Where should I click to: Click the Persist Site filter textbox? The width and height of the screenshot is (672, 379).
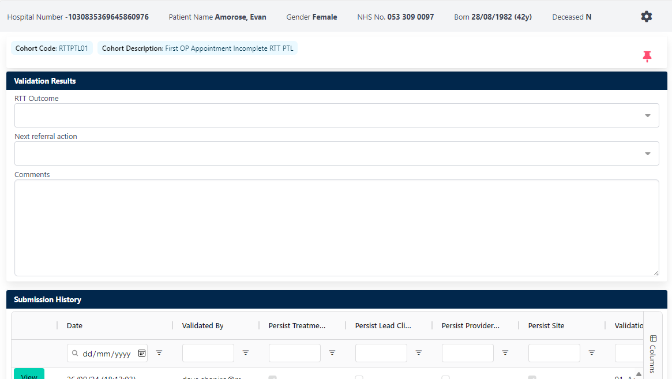(554, 353)
